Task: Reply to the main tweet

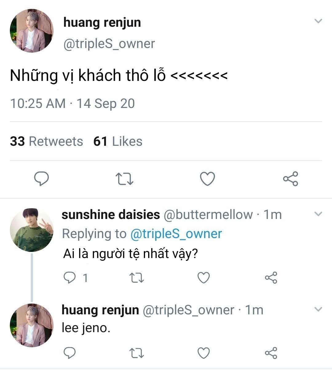Action: 41,179
